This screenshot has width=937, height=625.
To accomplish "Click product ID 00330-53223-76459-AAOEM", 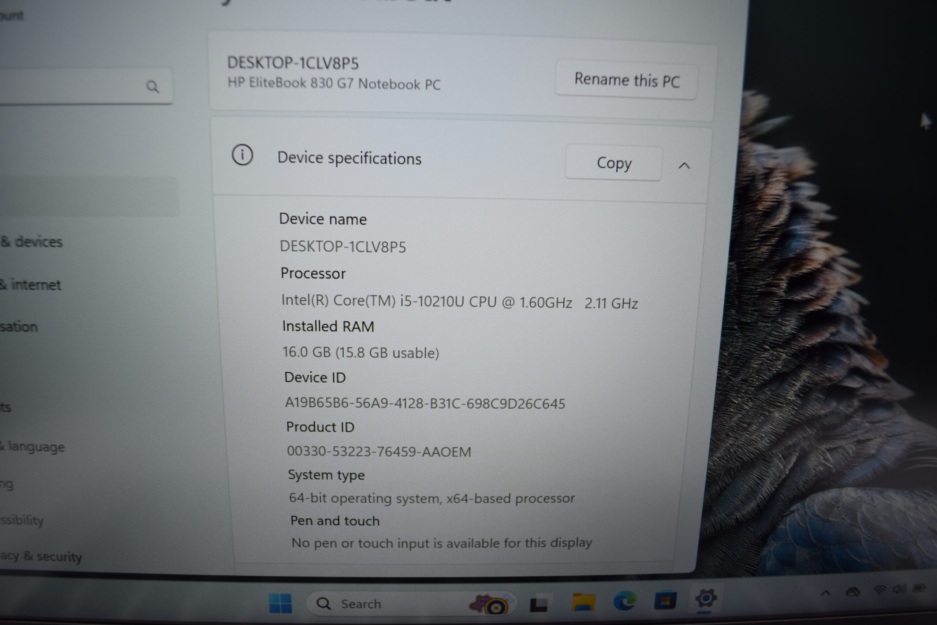I will 378,451.
